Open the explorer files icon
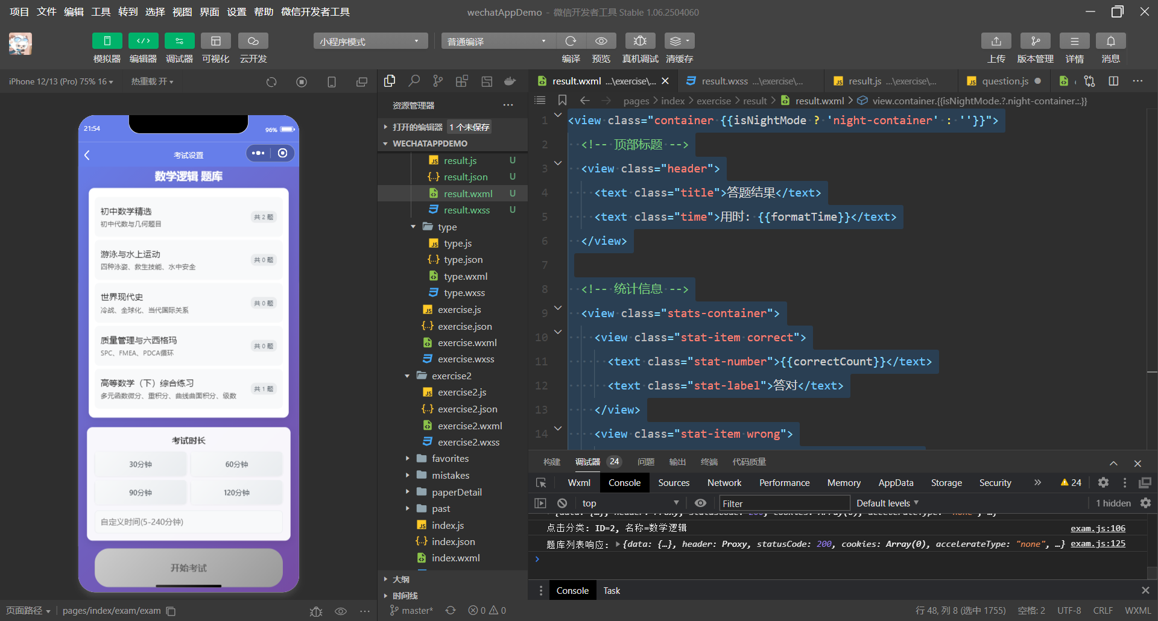 390,81
